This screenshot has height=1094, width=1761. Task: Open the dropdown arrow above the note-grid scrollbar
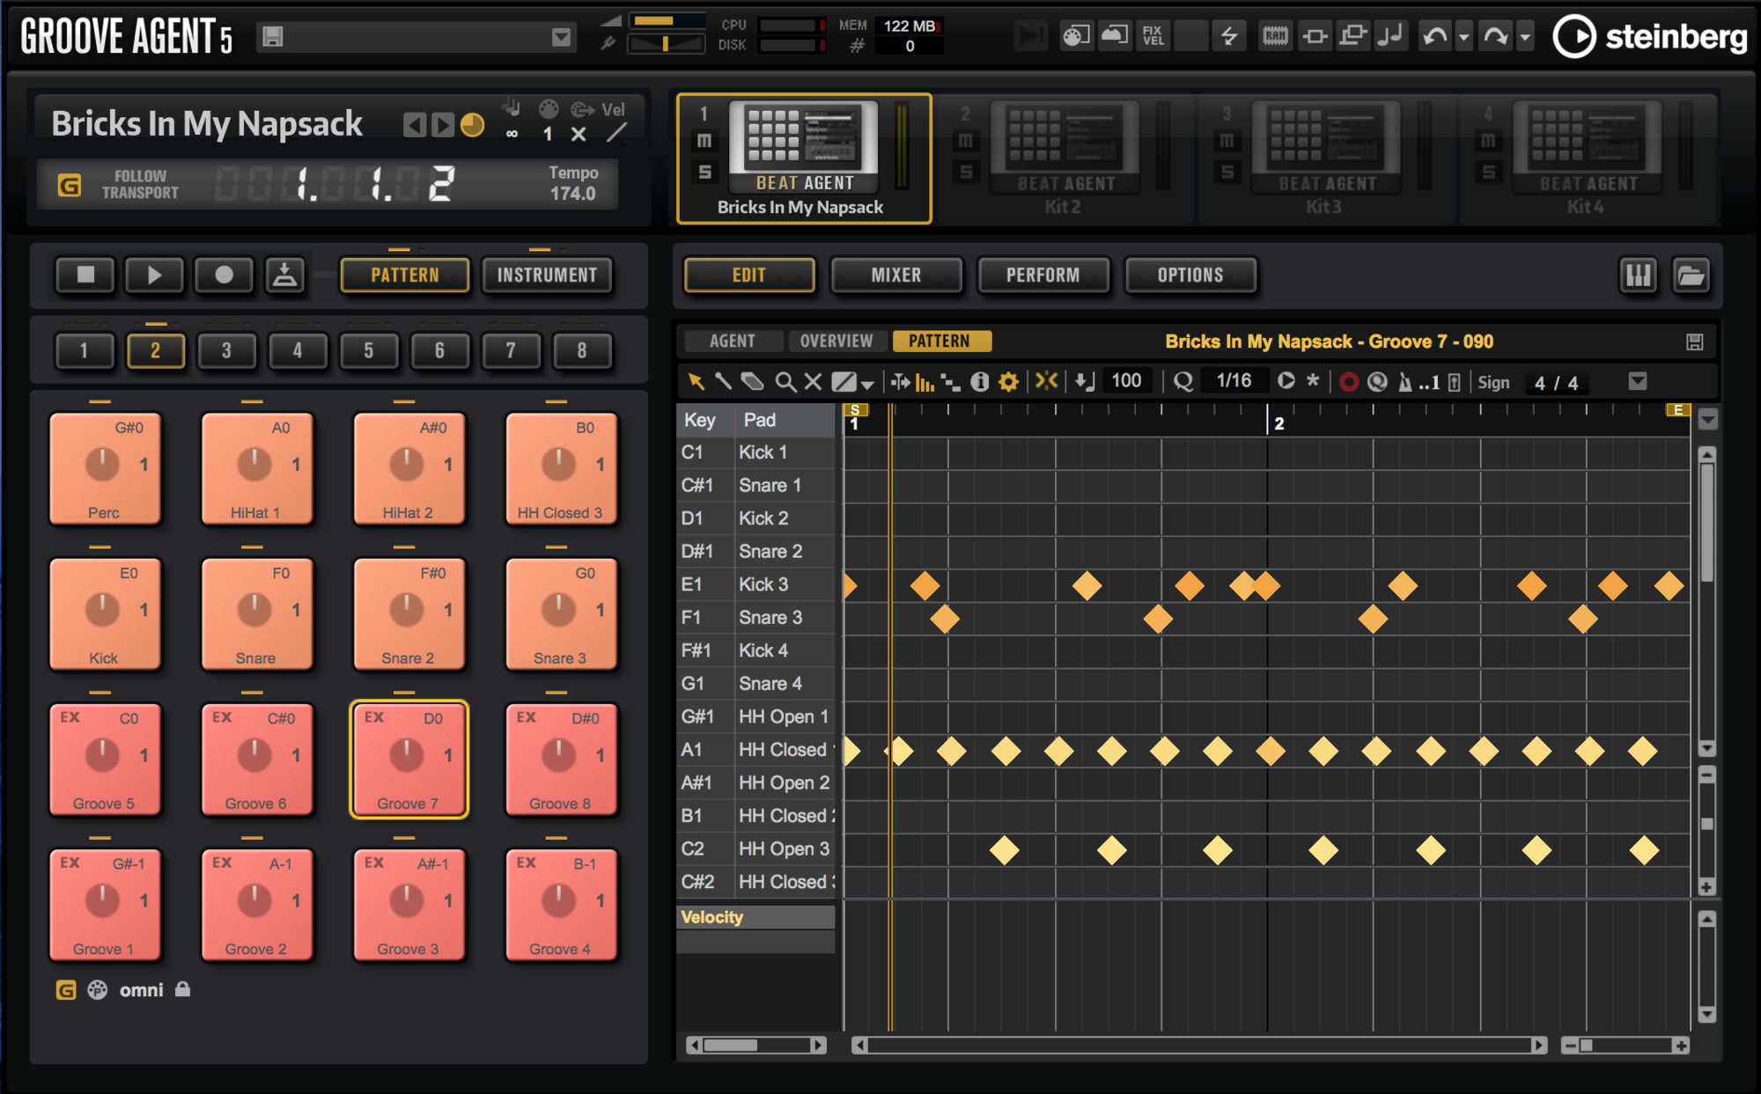click(x=1707, y=419)
